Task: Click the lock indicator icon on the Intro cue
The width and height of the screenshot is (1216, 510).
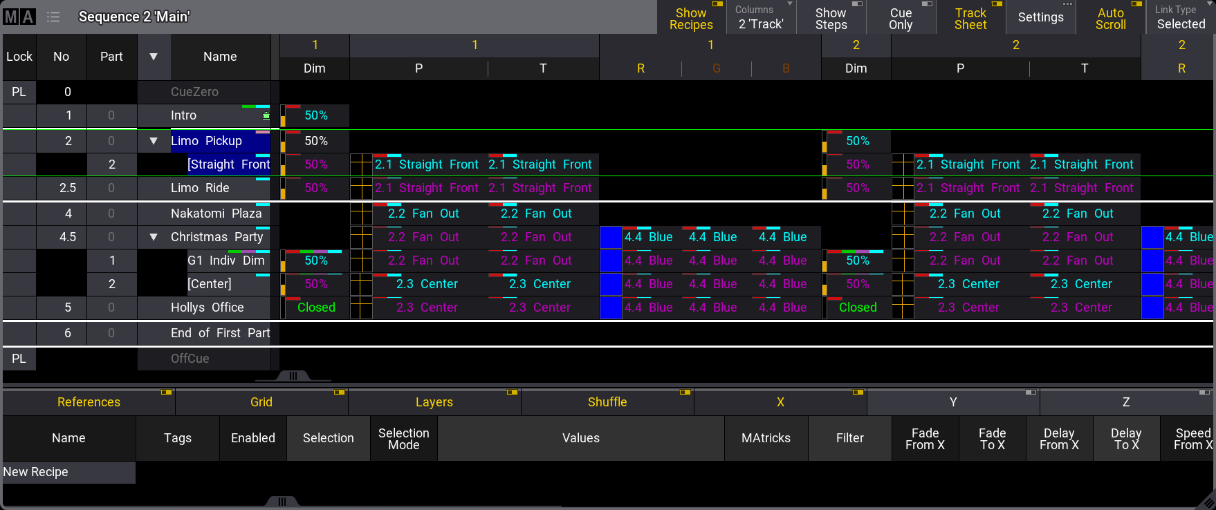Action: point(266,116)
